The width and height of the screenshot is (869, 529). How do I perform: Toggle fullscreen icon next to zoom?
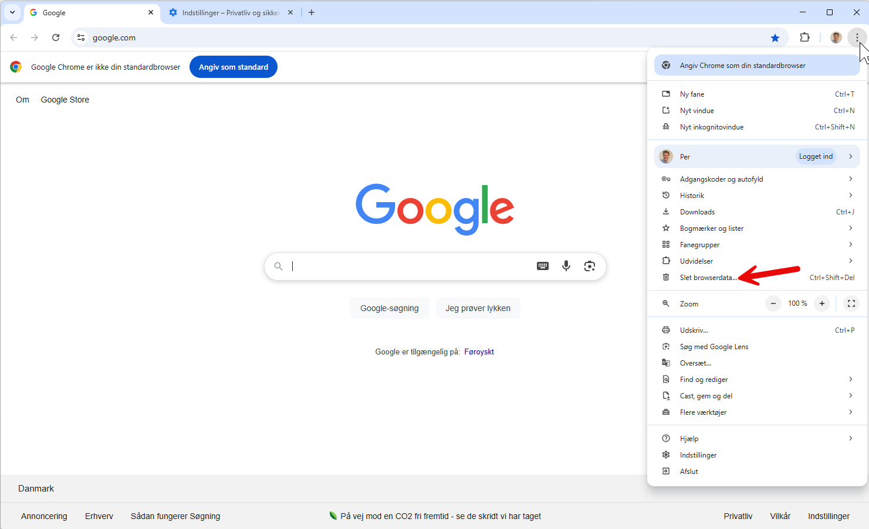coord(851,303)
